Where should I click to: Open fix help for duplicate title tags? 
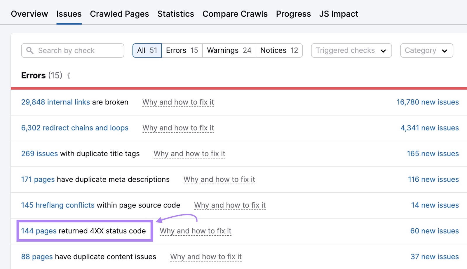(x=189, y=154)
